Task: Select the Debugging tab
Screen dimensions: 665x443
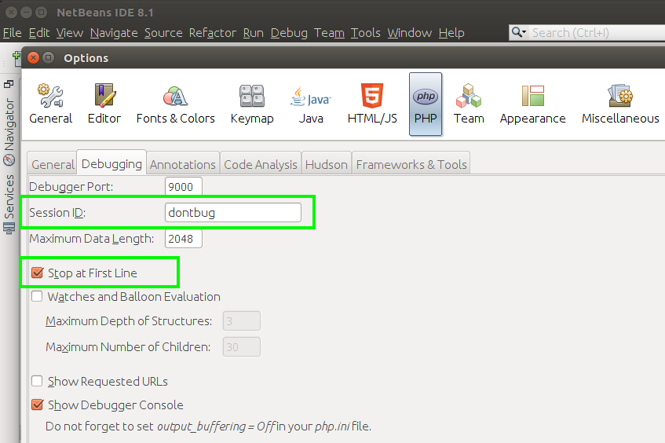Action: [111, 163]
